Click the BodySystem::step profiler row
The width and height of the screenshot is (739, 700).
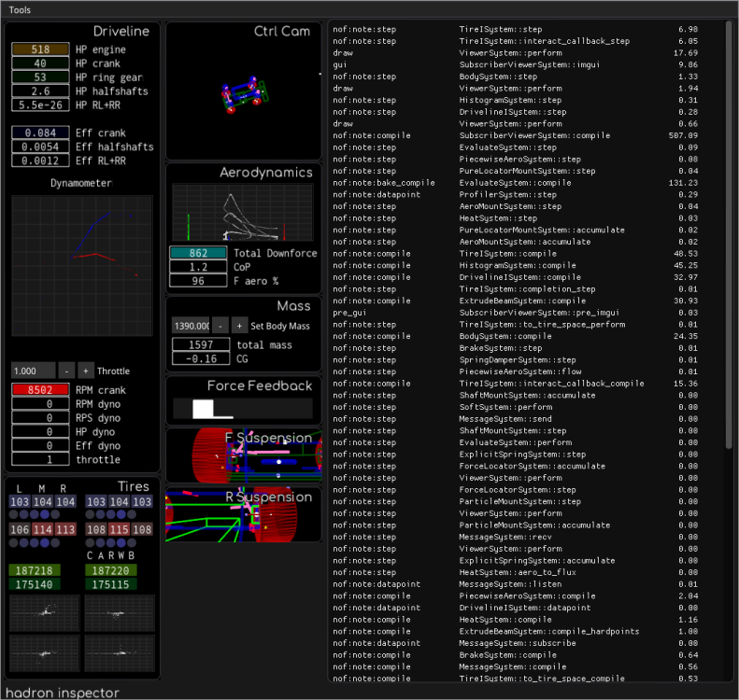(x=515, y=77)
